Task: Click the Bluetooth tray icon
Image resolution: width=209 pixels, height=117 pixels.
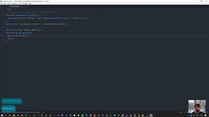Action: click(191, 115)
